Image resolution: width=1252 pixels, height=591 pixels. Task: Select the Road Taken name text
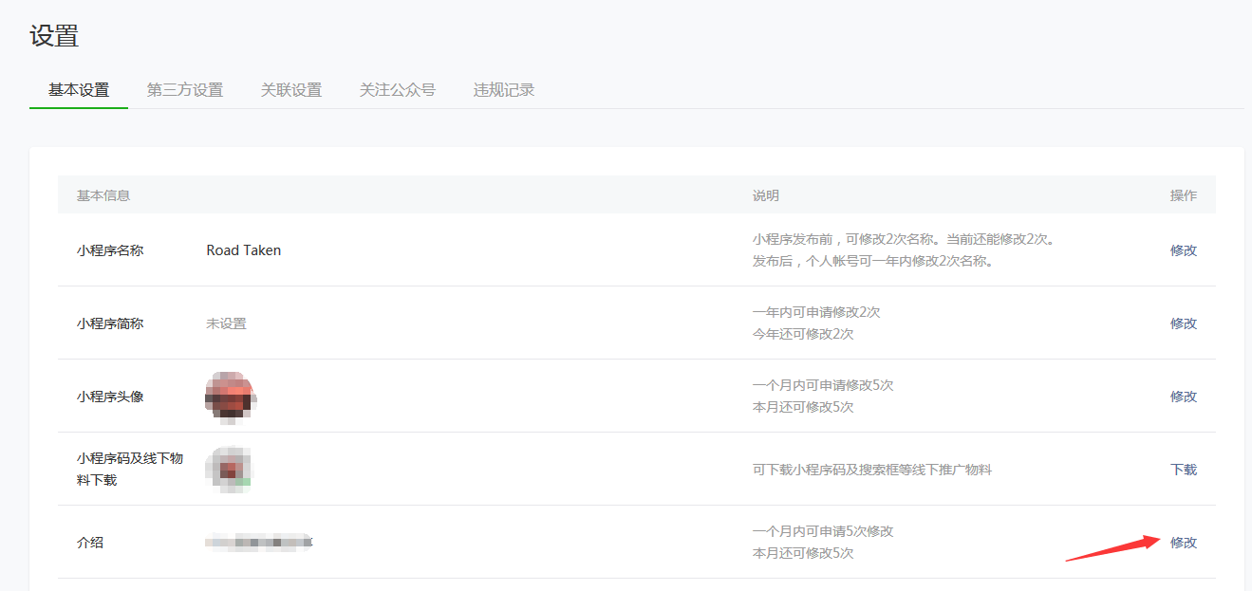[x=244, y=250]
